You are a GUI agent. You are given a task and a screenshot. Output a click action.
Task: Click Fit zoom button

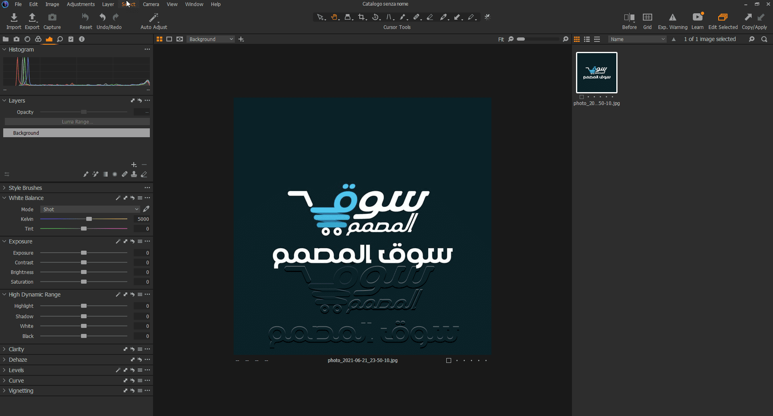click(501, 39)
